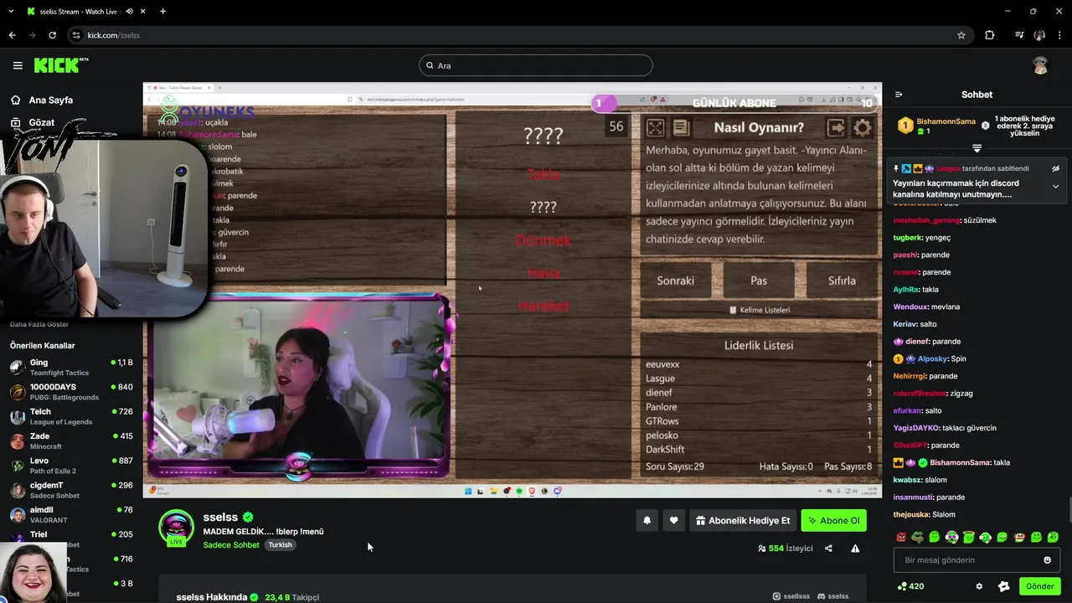Screen dimensions: 1072x603
Task: Go to Ana Sayfa
Action: [x=42, y=100]
